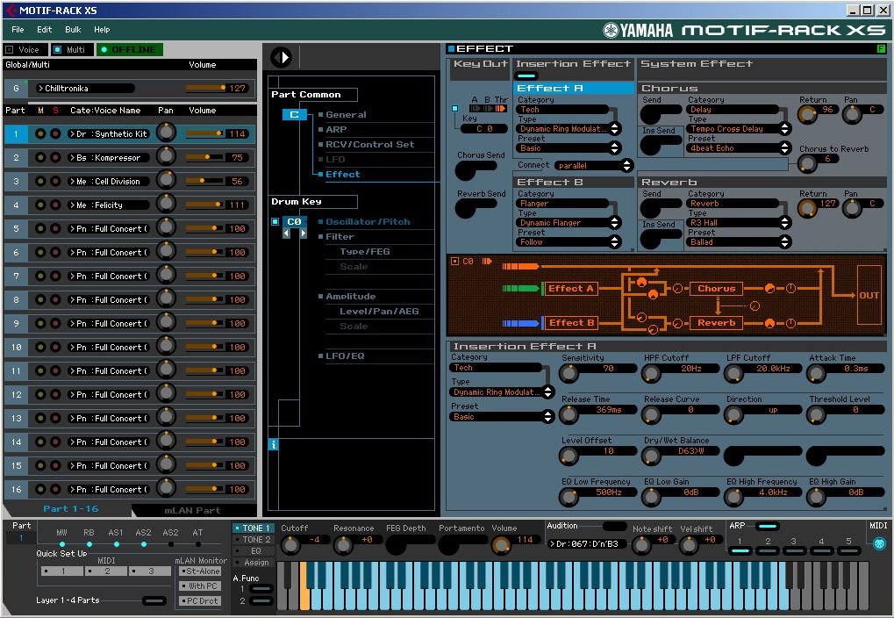The height and width of the screenshot is (618, 894).
Task: Switch to the mLAN Part tab
Action: pos(192,510)
